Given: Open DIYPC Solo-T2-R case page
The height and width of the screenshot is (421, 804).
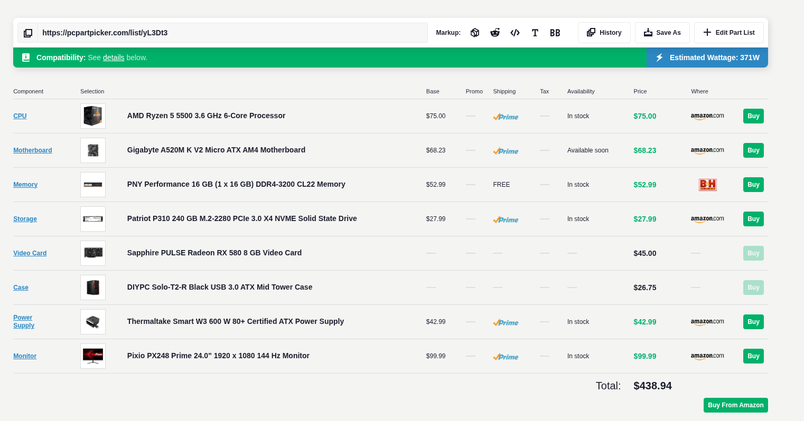Looking at the screenshot, I should 220,287.
